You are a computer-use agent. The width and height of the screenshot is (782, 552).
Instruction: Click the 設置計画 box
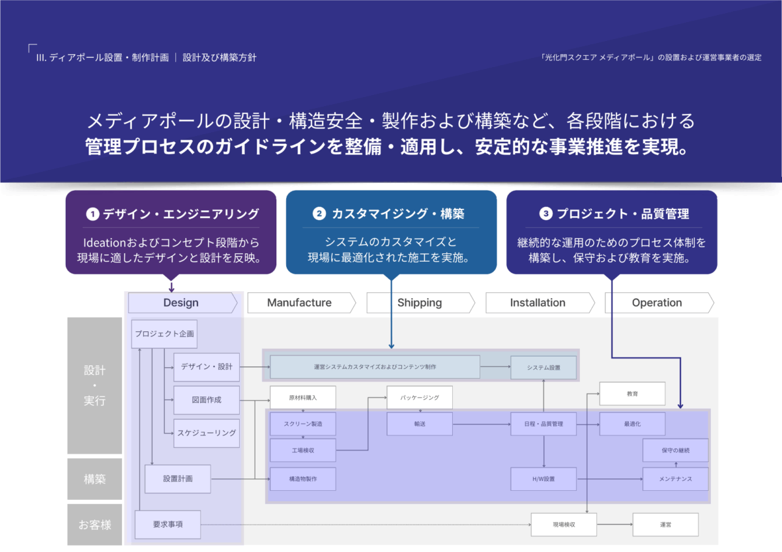178,479
